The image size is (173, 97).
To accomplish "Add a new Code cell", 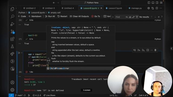I will click(22, 16).
